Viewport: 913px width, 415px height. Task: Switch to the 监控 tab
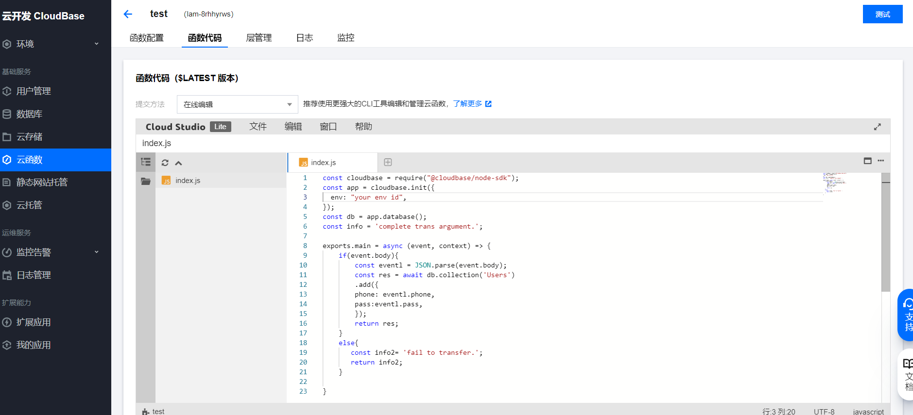pyautogui.click(x=346, y=38)
